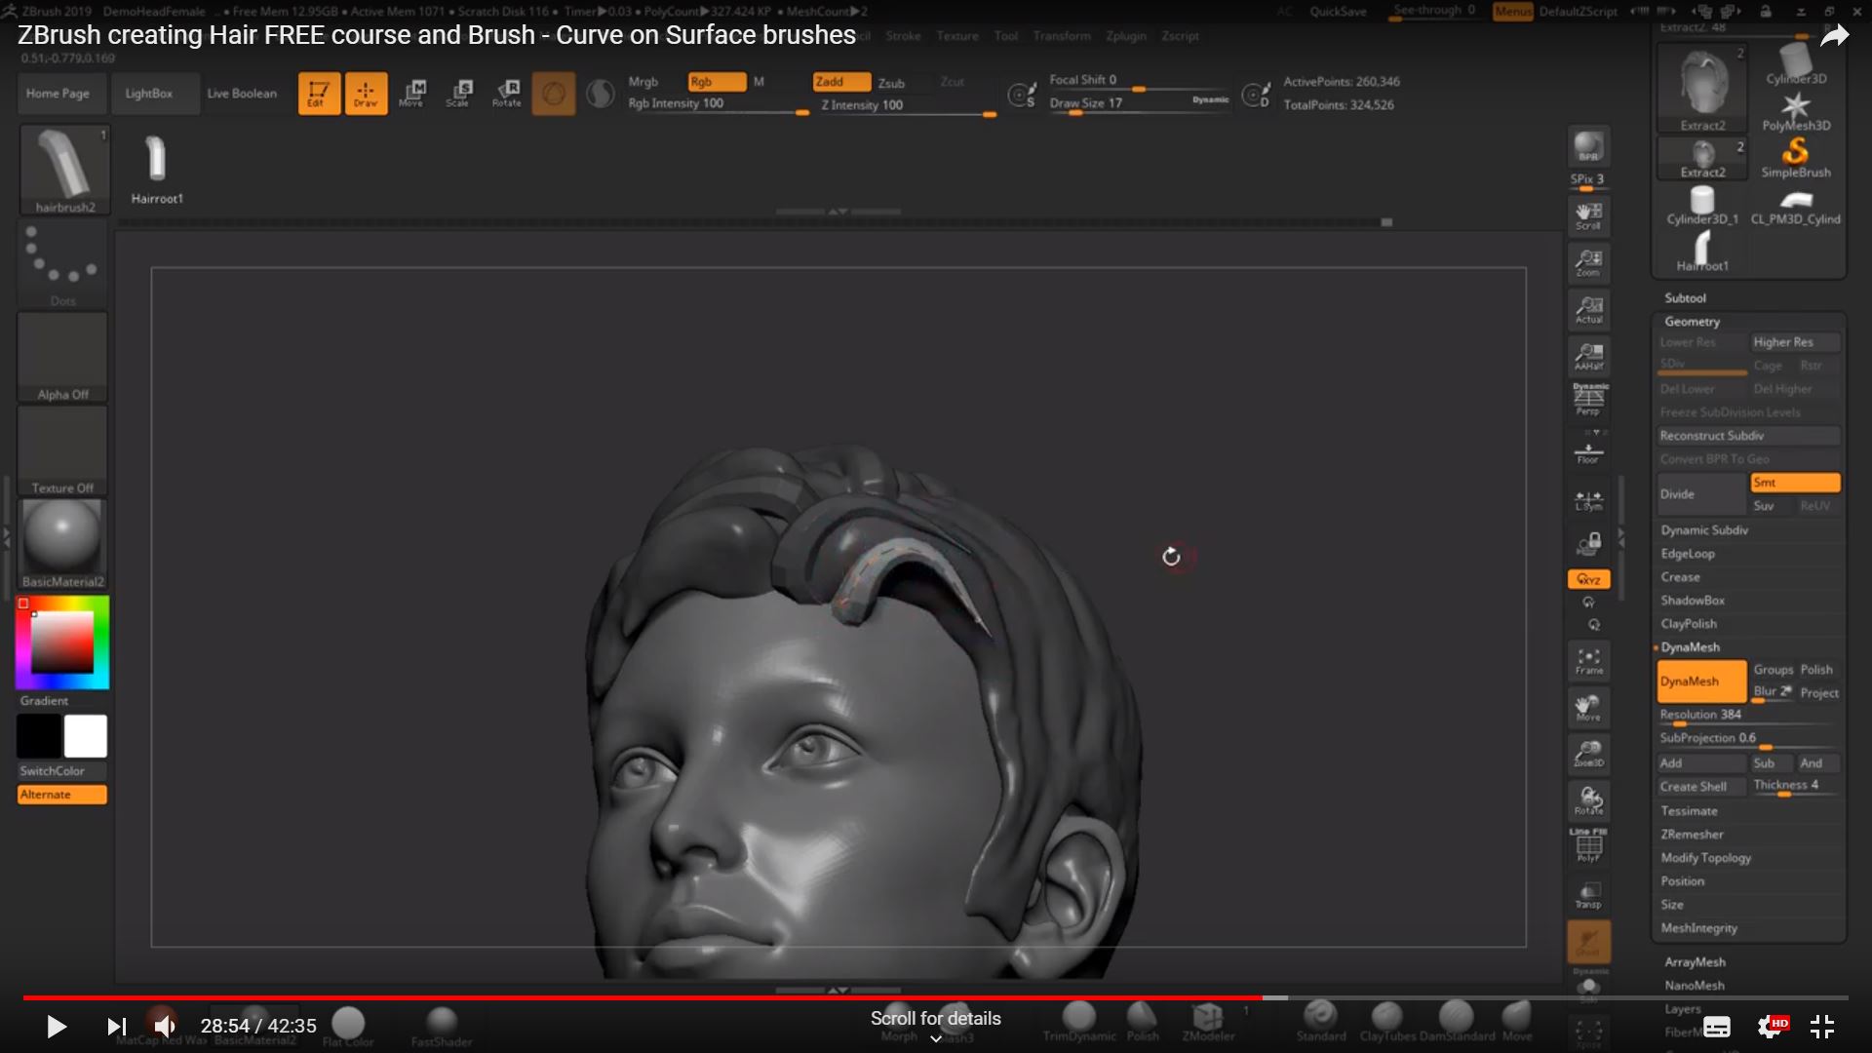Select the SimpleBrush tool
Screen dimensions: 1872x1053
pyautogui.click(x=1795, y=158)
